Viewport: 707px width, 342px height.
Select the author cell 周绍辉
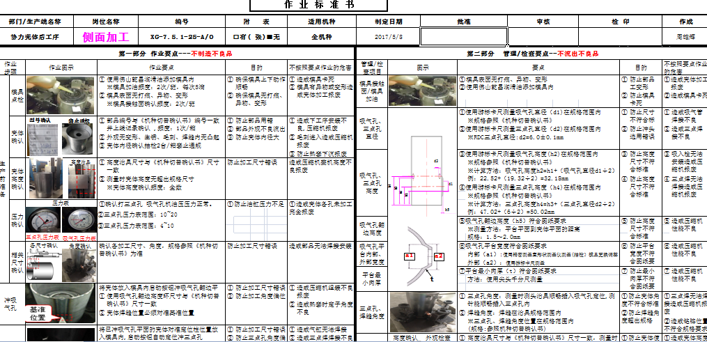(685, 37)
